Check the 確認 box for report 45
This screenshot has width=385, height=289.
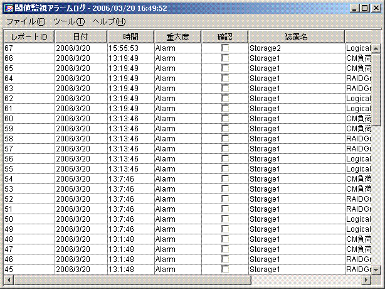click(225, 269)
